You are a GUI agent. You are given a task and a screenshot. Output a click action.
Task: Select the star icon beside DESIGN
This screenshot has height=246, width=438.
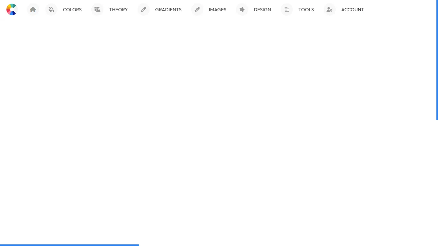[x=242, y=10]
